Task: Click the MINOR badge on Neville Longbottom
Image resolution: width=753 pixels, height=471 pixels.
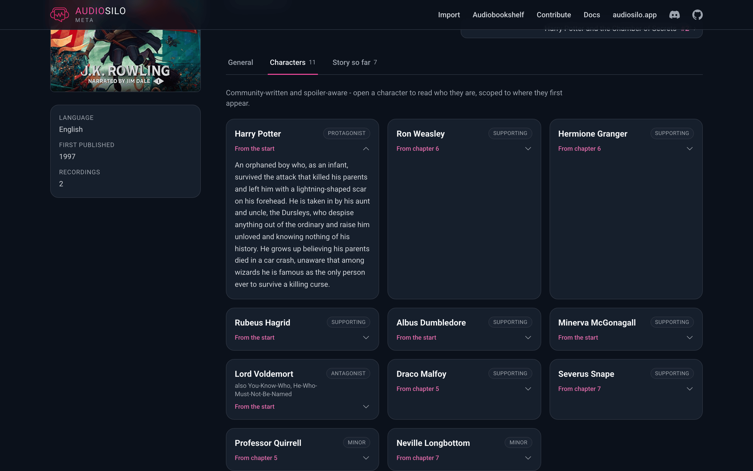Action: click(518, 442)
